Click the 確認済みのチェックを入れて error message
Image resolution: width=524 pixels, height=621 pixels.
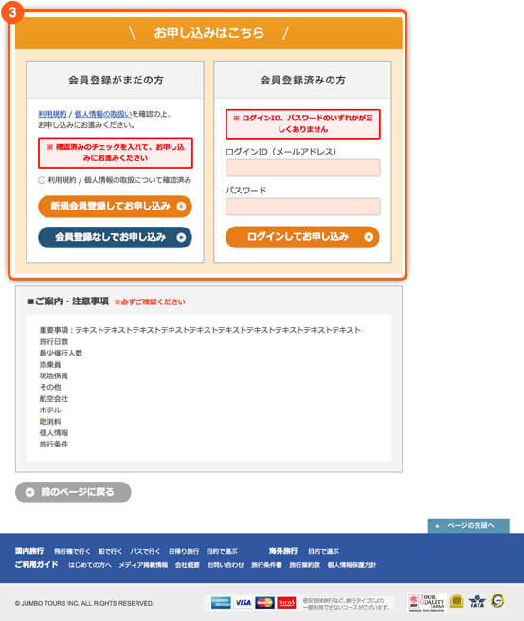[x=116, y=154]
